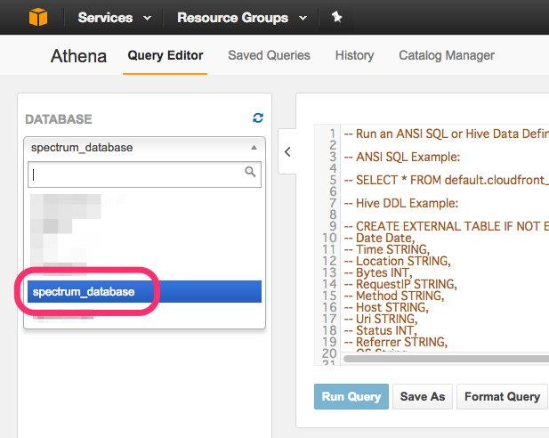Click the Date Date line
549x438 pixels.
click(x=379, y=238)
